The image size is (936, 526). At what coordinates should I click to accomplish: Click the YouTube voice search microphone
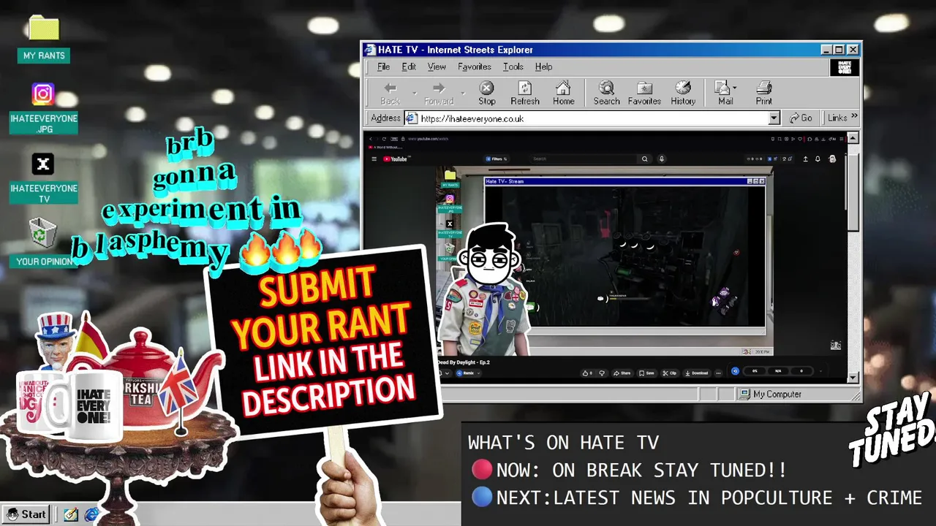coord(662,159)
